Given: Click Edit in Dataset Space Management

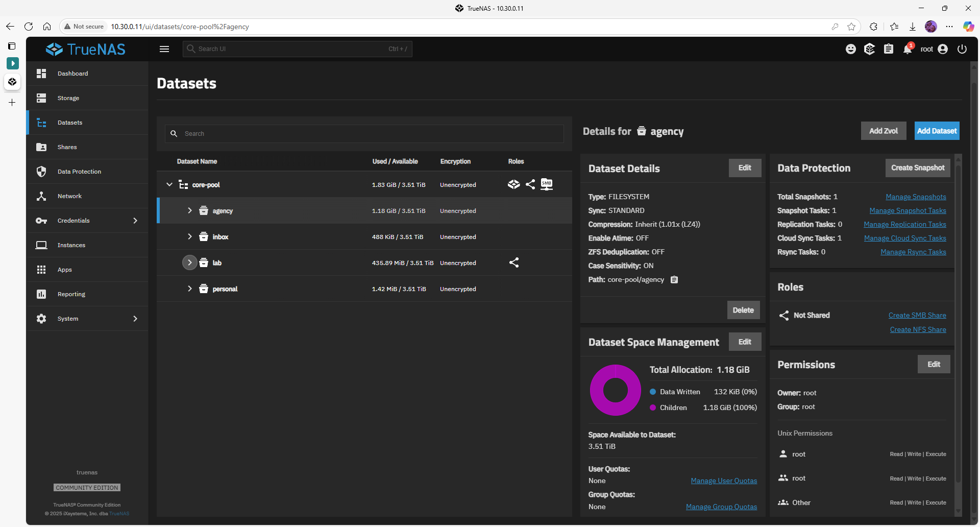Looking at the screenshot, I should (x=745, y=342).
